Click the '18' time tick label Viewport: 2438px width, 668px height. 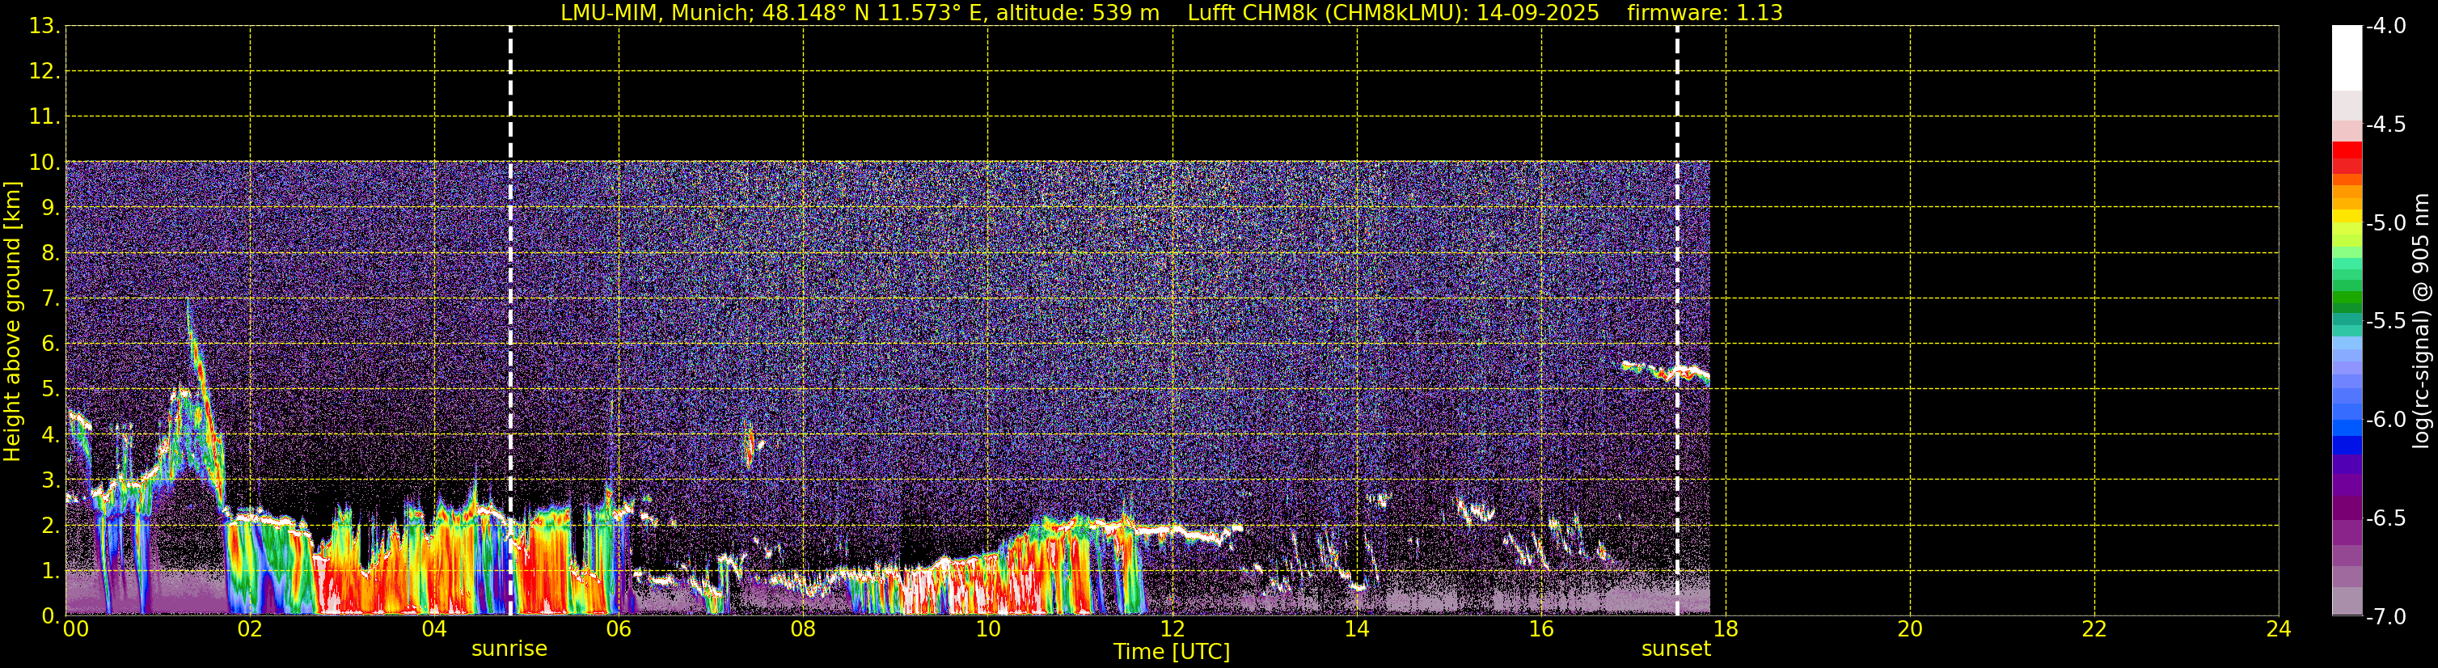pyautogui.click(x=1726, y=629)
